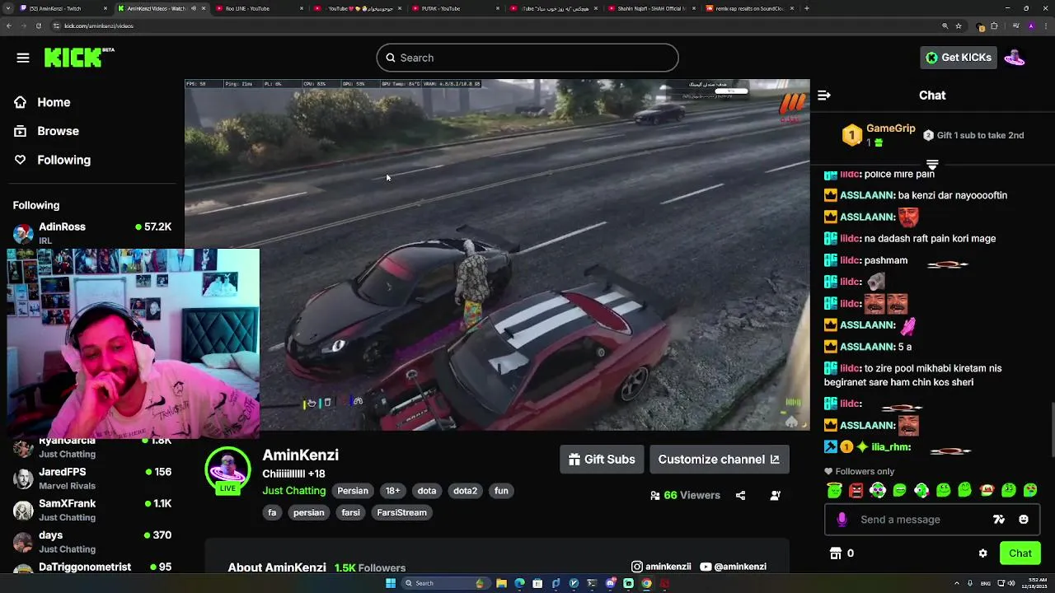Open the JaredFPS channel in the sidebar
Viewport: 1055px width, 593px height.
[92, 479]
